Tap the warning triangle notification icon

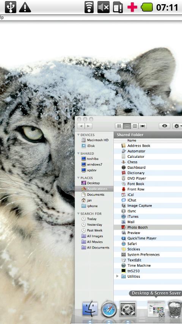click(25, 8)
